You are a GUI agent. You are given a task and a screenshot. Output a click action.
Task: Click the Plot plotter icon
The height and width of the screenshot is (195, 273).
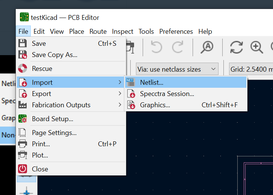(x=23, y=155)
